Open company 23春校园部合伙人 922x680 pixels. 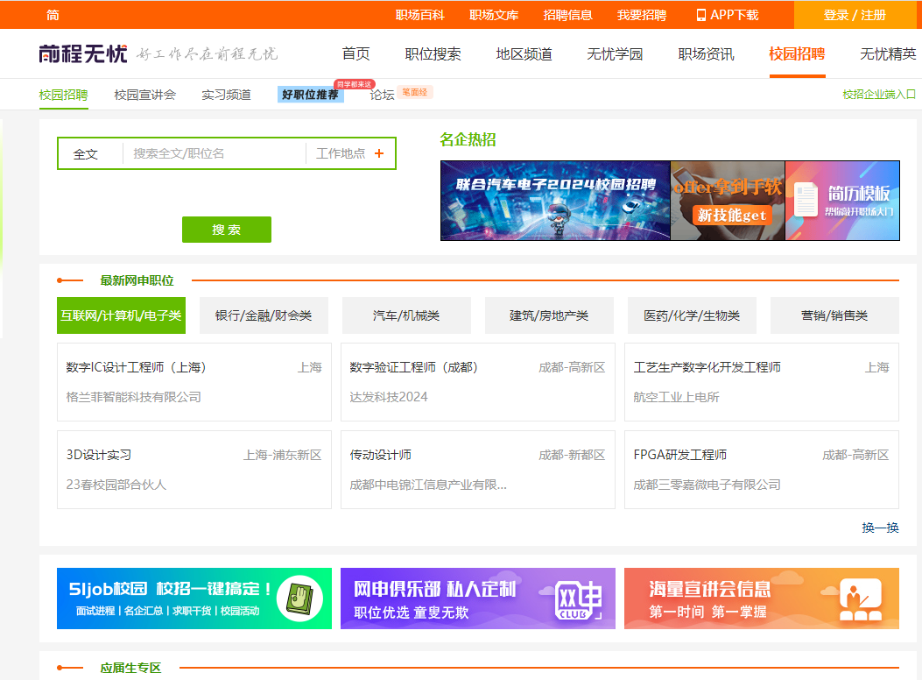point(116,485)
